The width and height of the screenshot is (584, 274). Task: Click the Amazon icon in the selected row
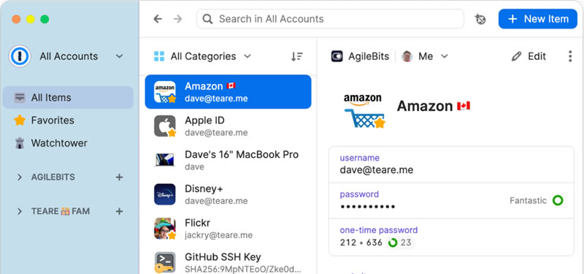point(165,92)
